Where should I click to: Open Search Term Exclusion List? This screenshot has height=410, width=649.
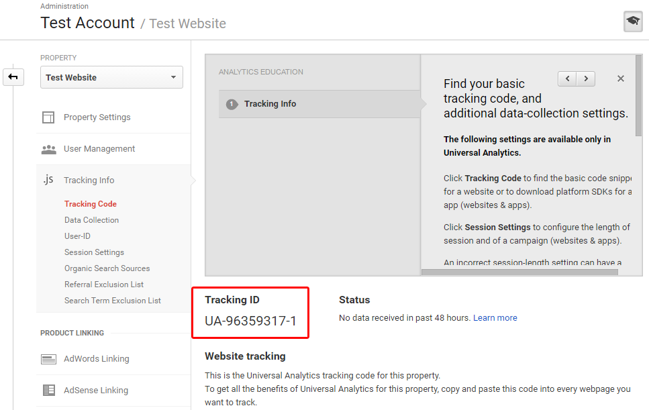[x=113, y=301]
